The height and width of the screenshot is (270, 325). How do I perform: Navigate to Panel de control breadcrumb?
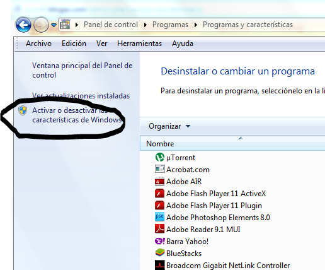(x=111, y=25)
